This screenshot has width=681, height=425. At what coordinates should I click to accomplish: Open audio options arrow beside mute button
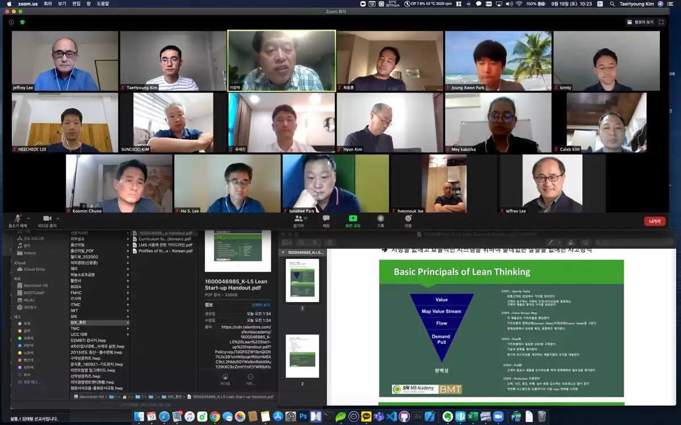[28, 218]
